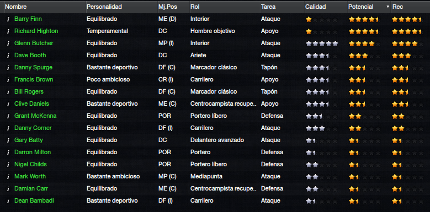This screenshot has height=212, width=430.
Task: Open info icon beside Glenn Butcher
Action: (x=8, y=43)
